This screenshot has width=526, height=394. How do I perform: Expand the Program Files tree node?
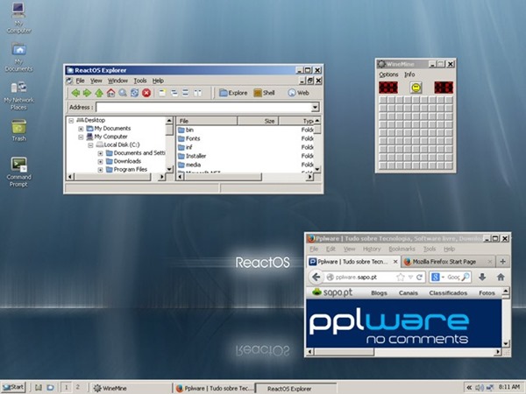tap(100, 170)
